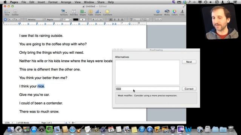Open the Fonts panel icon
This screenshot has width=241, height=135.
[x=182, y=12]
